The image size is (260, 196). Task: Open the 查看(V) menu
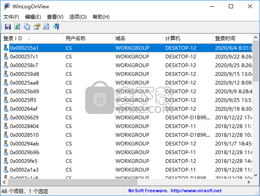55,17
